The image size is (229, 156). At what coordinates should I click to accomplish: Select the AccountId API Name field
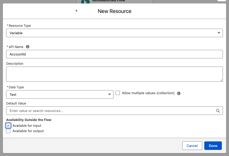[x=114, y=54]
